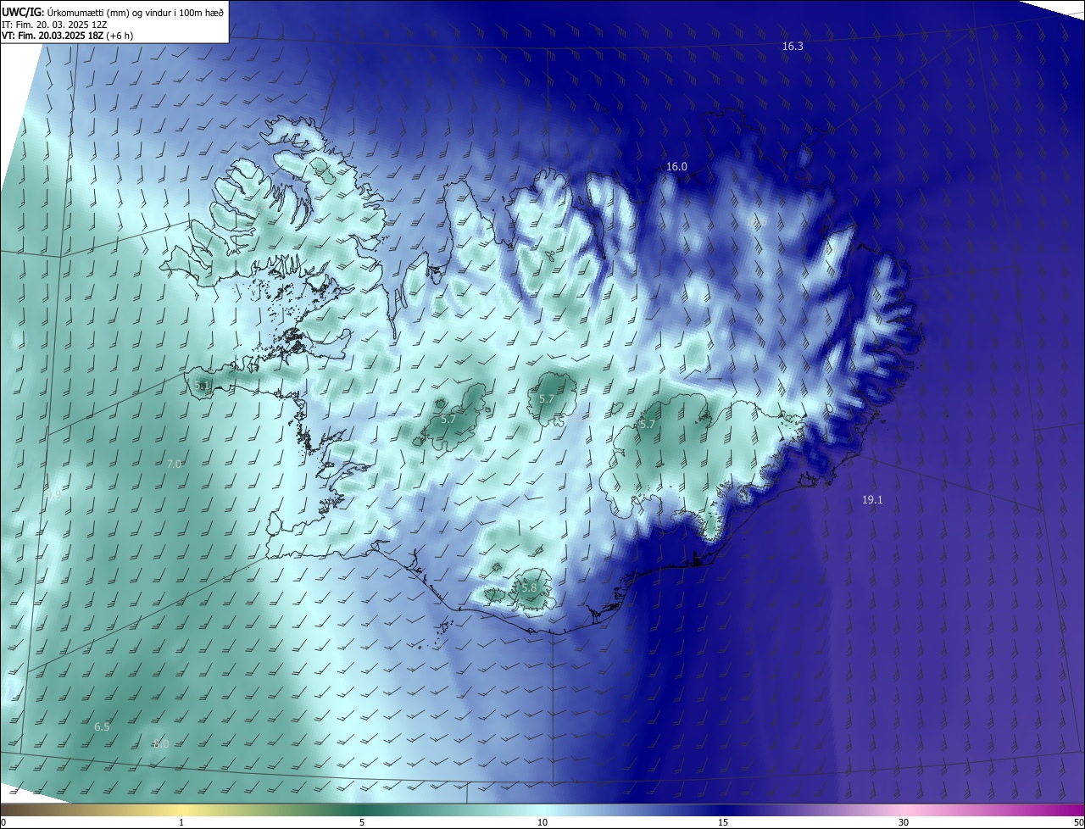Select the 19.1 value label offshore
This screenshot has height=829, width=1085.
(872, 500)
